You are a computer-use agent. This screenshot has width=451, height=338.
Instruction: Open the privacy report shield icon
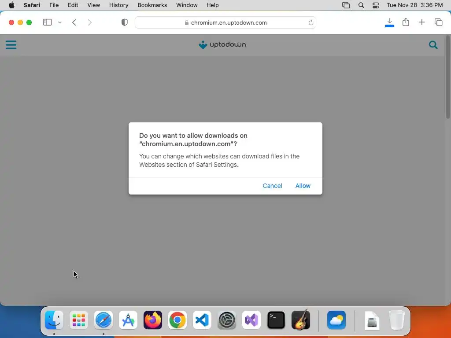[x=124, y=22]
